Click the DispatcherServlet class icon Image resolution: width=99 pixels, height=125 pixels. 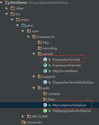45,59
